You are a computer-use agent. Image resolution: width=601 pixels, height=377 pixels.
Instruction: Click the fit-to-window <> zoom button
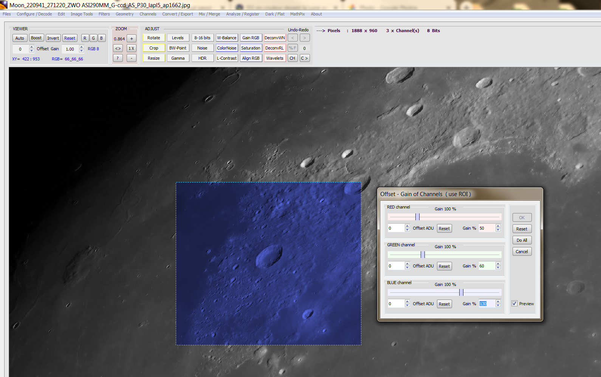(x=118, y=48)
